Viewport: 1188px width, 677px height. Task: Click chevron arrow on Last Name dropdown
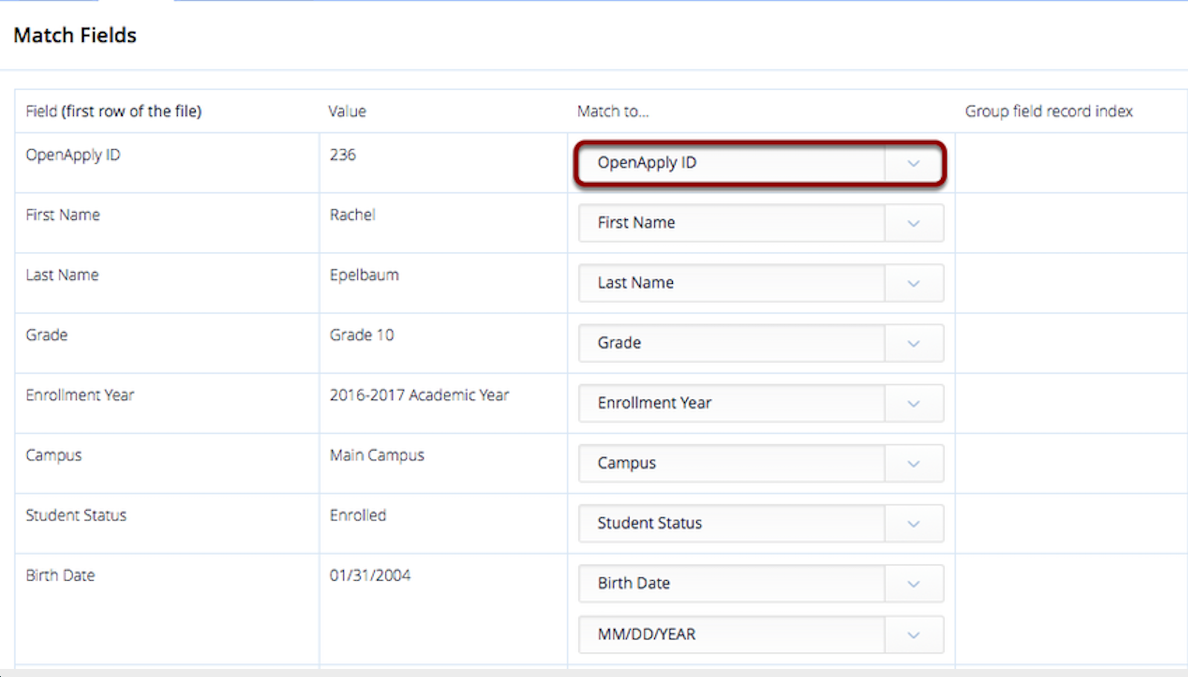(913, 283)
